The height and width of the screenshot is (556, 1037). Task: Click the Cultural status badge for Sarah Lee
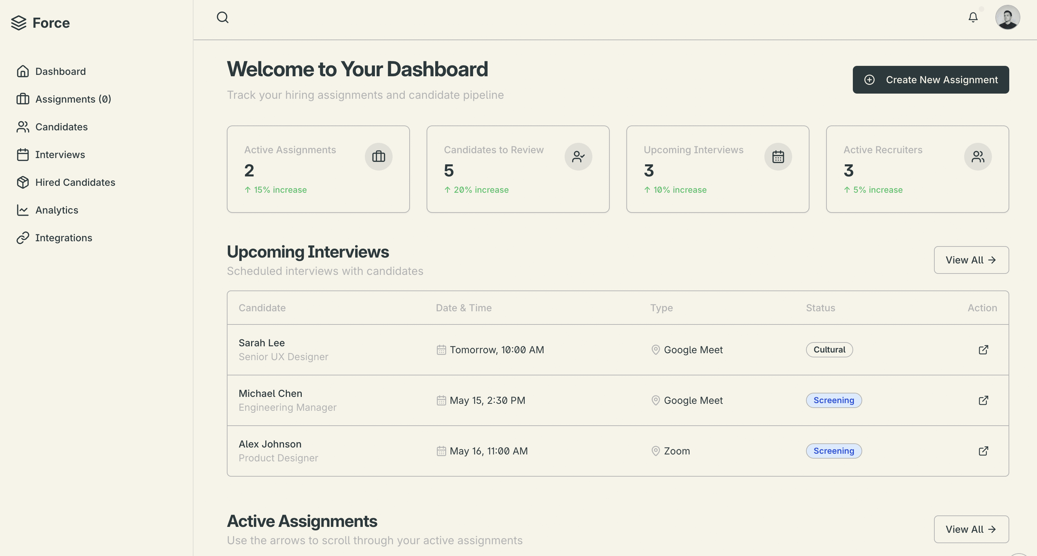[829, 350]
